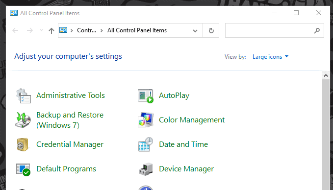
Task: Click the Default Programs link
Action: point(66,169)
